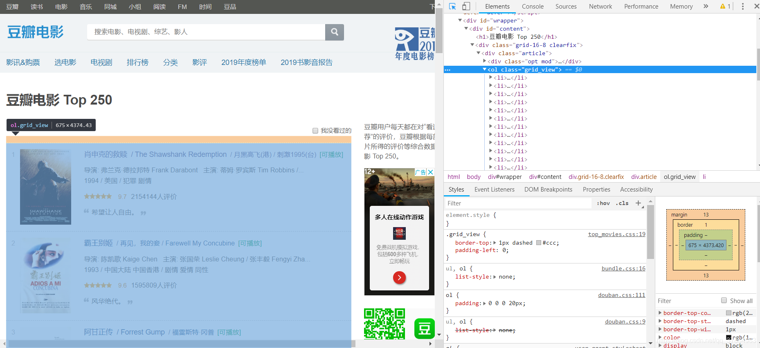The image size is (760, 348).
Task: Toggle the device toolbar icon
Action: click(x=466, y=6)
